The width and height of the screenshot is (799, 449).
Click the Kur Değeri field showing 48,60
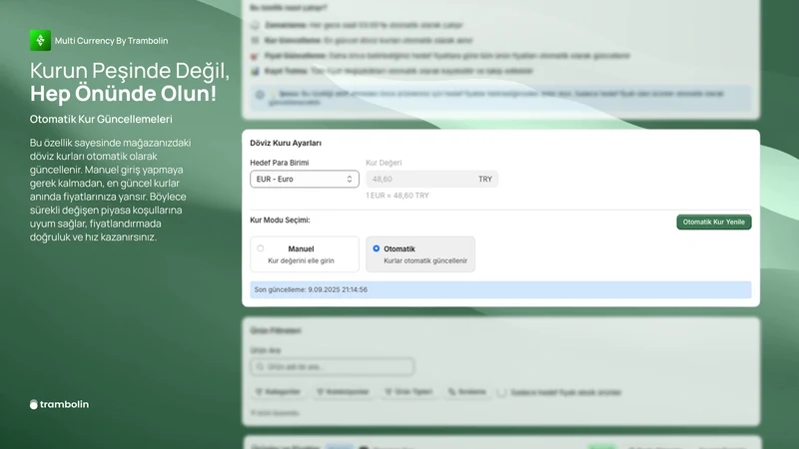click(x=431, y=179)
